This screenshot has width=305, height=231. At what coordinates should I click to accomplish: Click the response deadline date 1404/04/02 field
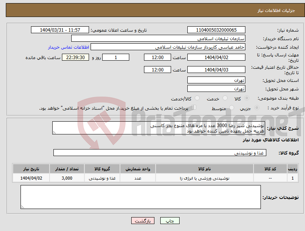(216, 57)
